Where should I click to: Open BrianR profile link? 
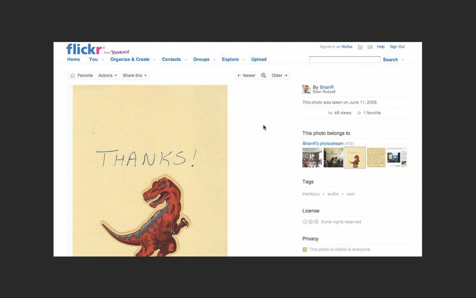[x=327, y=87]
